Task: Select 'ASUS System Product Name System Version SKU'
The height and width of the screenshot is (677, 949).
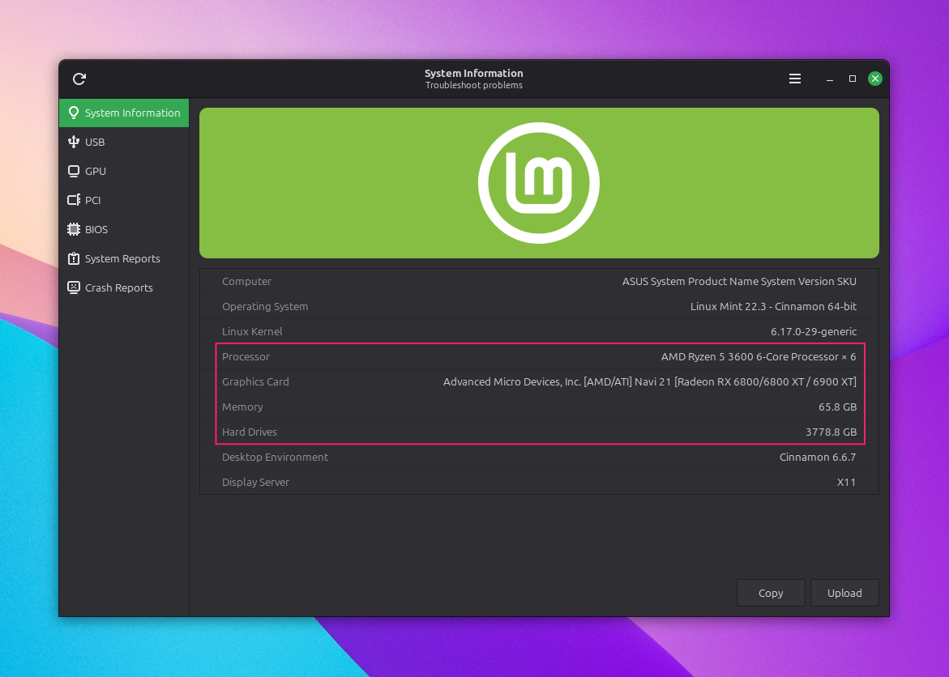Action: coord(739,281)
